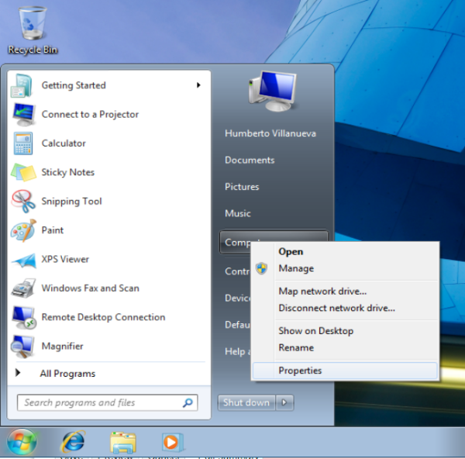Viewport: 465px width, 459px height.
Task: Open the Documents link
Action: [250, 160]
